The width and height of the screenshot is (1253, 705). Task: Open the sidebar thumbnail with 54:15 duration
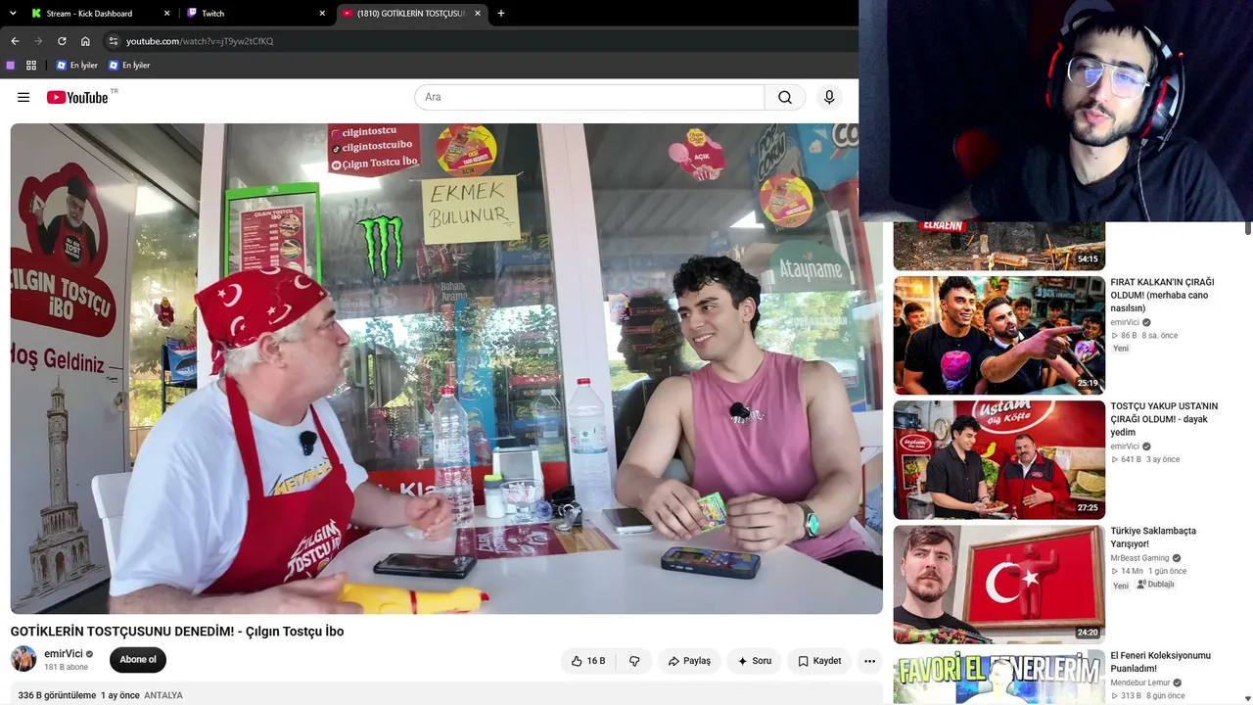pyautogui.click(x=999, y=246)
